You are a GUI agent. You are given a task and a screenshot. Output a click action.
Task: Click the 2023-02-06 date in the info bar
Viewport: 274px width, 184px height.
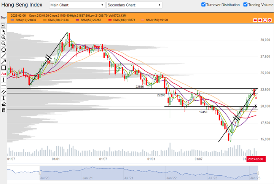(x=18, y=16)
